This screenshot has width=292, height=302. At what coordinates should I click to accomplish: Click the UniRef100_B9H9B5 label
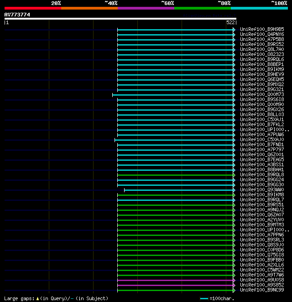coord(262,29)
